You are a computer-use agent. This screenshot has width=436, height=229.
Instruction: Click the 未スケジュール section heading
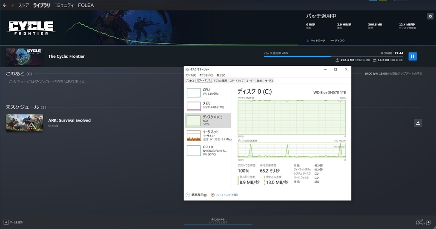pos(22,107)
